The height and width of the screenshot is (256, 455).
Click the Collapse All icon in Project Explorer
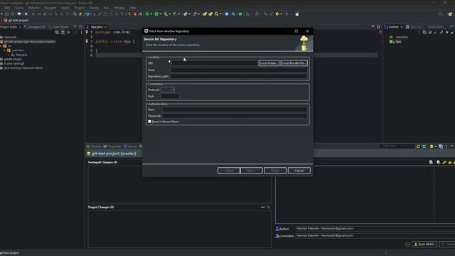tap(57, 32)
